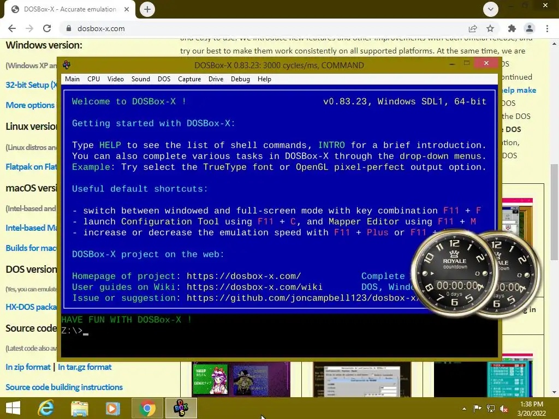Expand the tab search dropdown in Chrome

tap(491, 9)
